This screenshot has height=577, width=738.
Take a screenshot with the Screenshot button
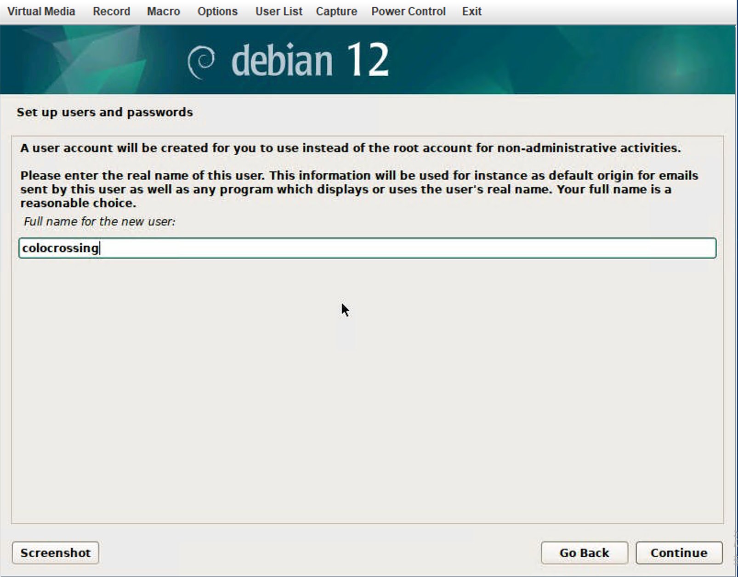(55, 553)
